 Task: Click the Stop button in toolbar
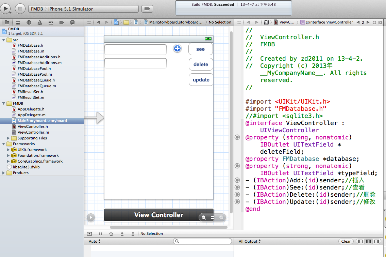point(20,9)
